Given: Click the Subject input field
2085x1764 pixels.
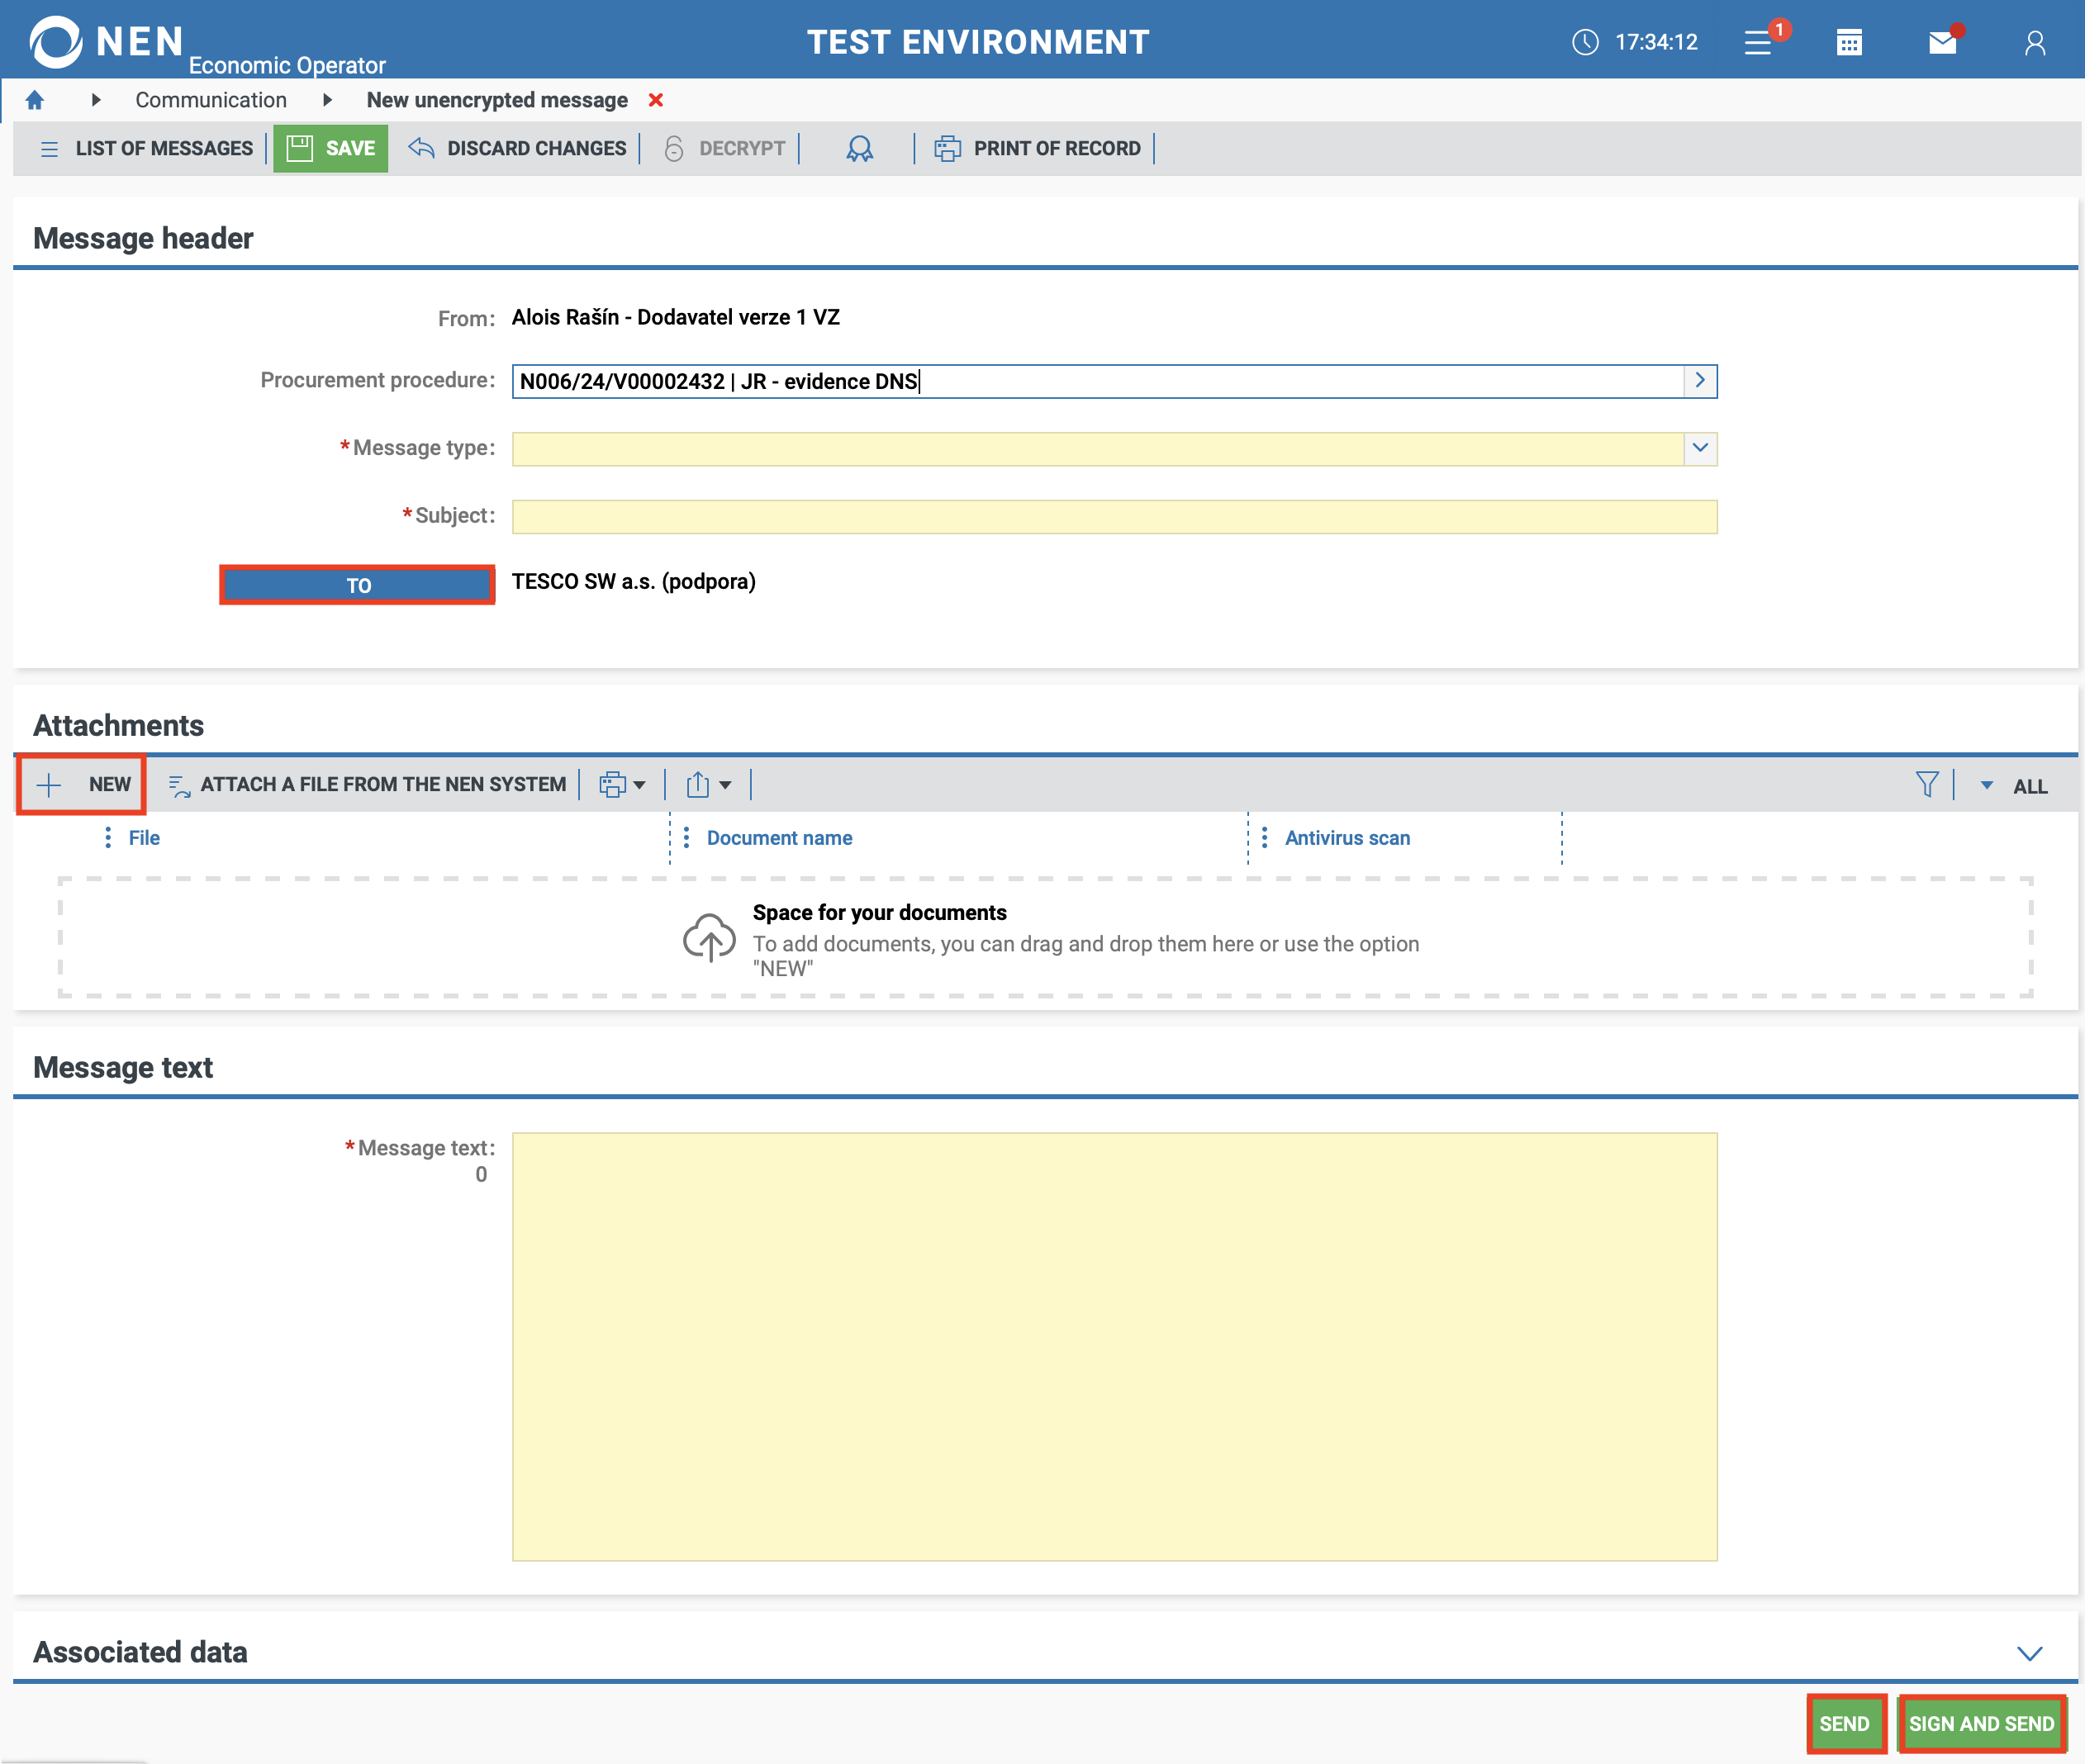Looking at the screenshot, I should (1114, 517).
